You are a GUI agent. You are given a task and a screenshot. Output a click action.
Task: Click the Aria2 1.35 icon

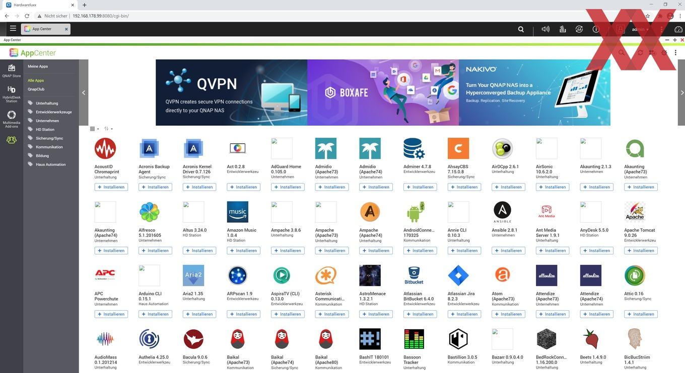[x=193, y=275]
